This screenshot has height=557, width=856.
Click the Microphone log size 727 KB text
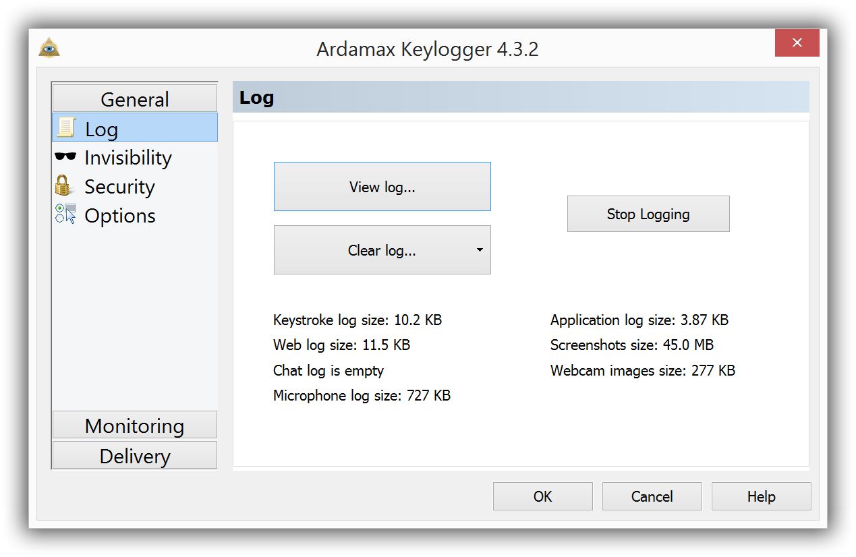click(362, 395)
